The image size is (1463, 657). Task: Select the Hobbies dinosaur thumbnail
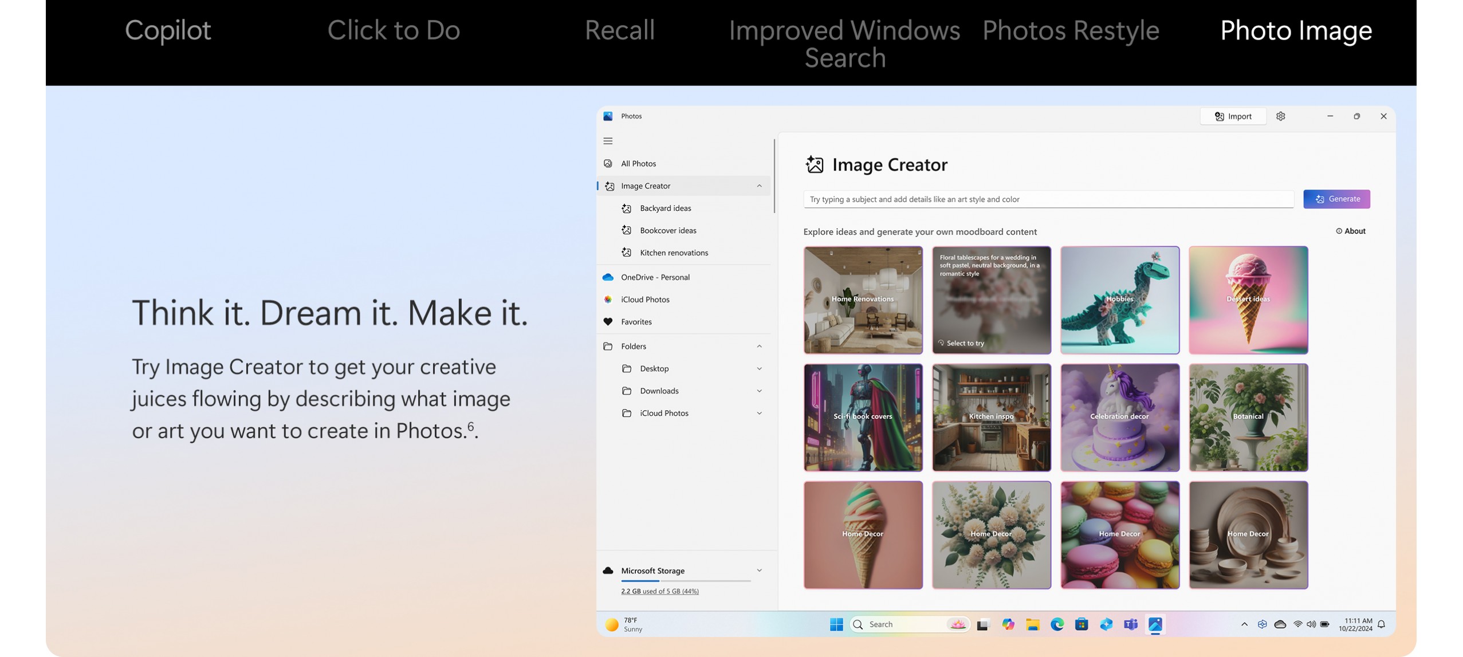[1119, 300]
